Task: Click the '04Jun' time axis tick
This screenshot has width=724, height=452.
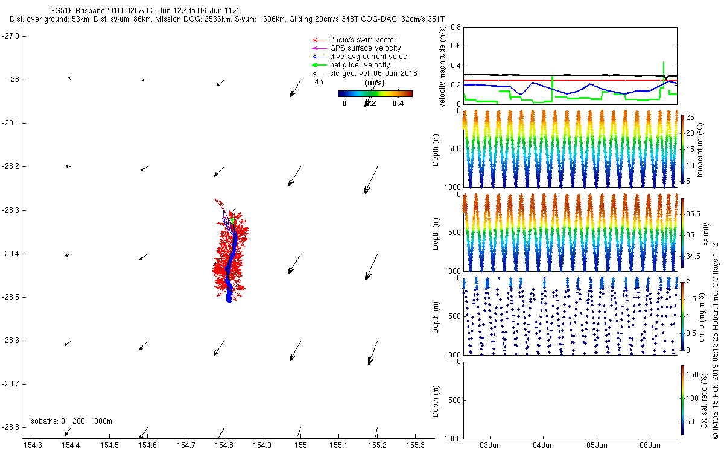Action: (544, 445)
